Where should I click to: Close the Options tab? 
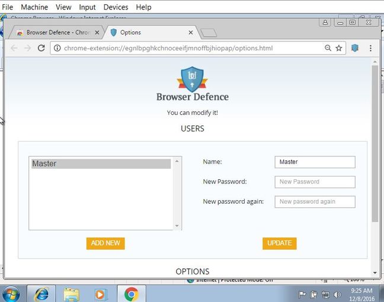(x=191, y=33)
